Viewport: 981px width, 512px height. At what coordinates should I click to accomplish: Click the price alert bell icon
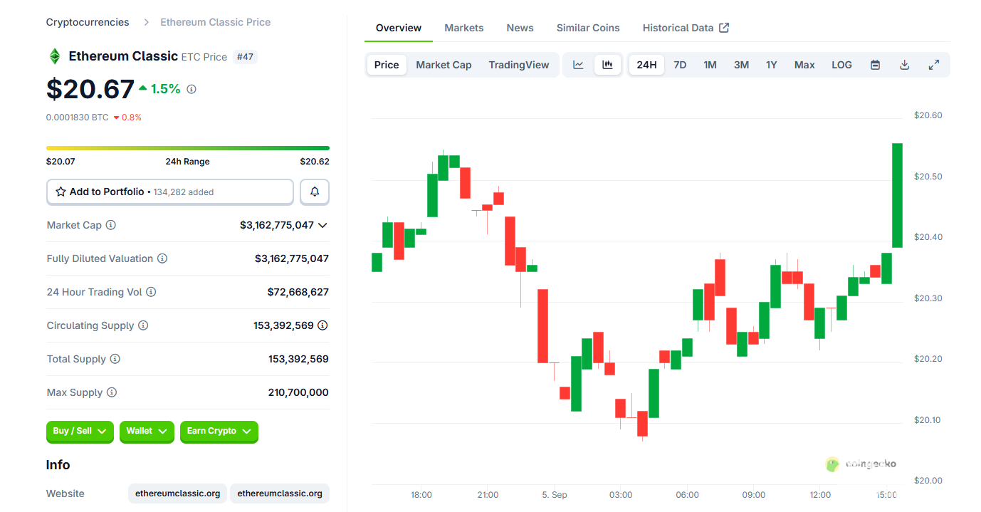(315, 192)
